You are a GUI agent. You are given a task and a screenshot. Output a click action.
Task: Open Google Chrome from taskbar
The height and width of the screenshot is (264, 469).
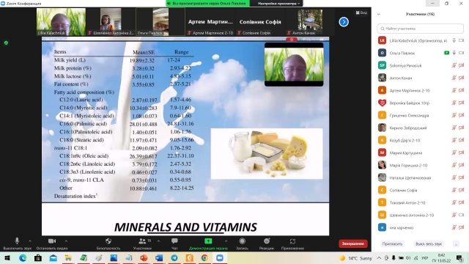point(204,258)
